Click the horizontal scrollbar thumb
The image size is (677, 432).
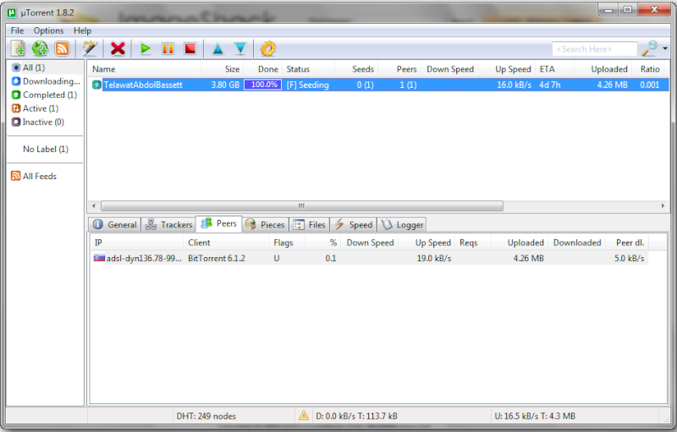point(302,206)
